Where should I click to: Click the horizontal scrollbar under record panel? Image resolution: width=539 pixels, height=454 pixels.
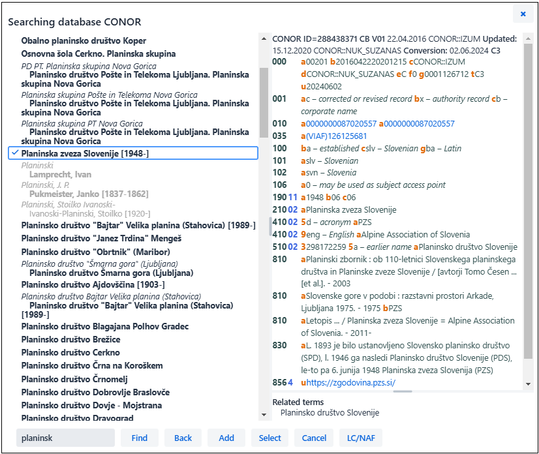coord(403,391)
